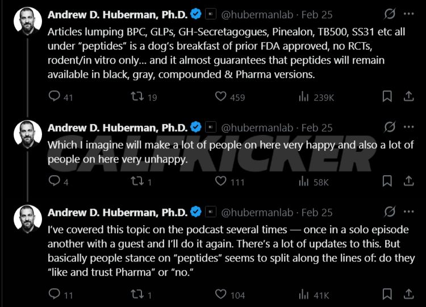
Task: Like the first tweet with 459 likes
Action: tap(221, 97)
